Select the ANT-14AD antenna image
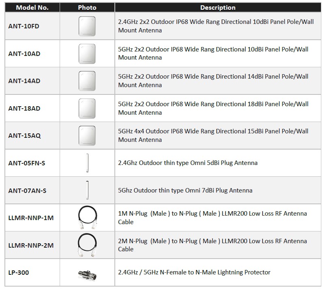Viewport: 325px width, 289px height. tap(87, 81)
